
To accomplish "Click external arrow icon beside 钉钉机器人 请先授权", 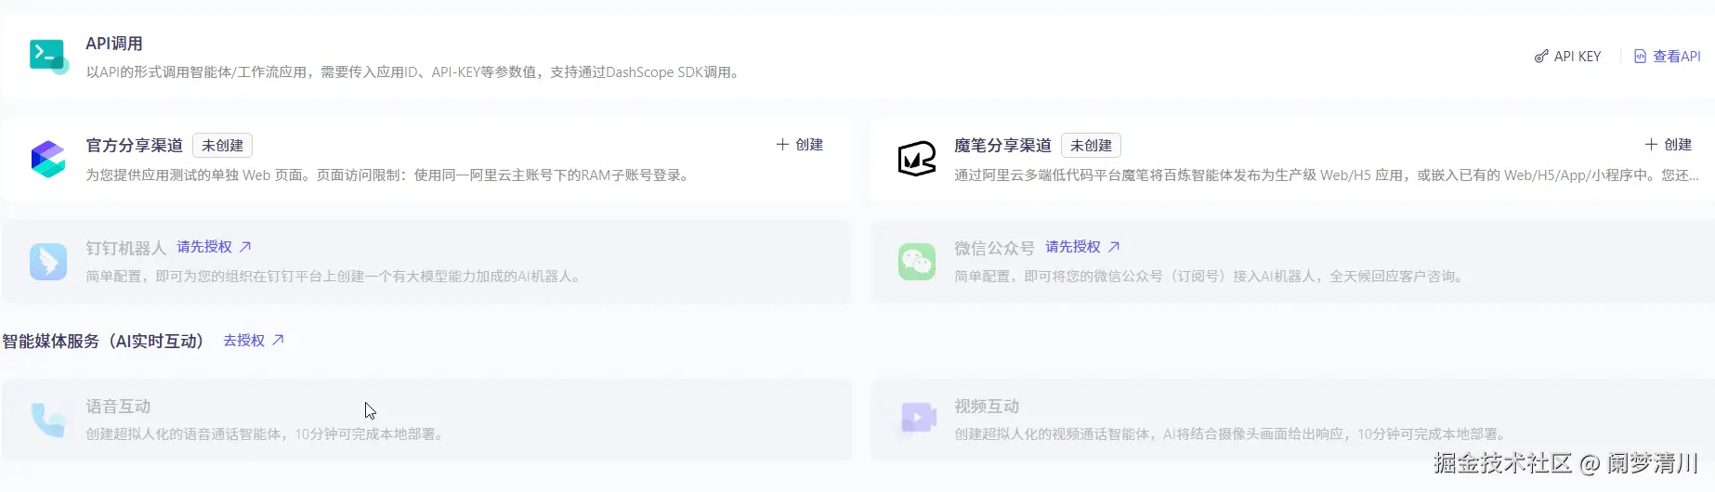I will click(x=245, y=247).
